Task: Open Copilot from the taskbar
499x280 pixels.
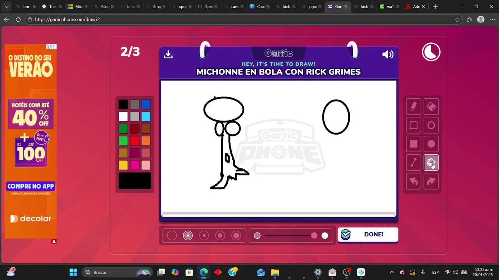Action: coord(175,272)
